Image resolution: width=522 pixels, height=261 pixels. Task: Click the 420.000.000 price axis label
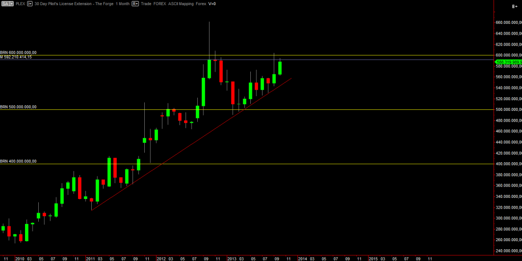click(509, 154)
